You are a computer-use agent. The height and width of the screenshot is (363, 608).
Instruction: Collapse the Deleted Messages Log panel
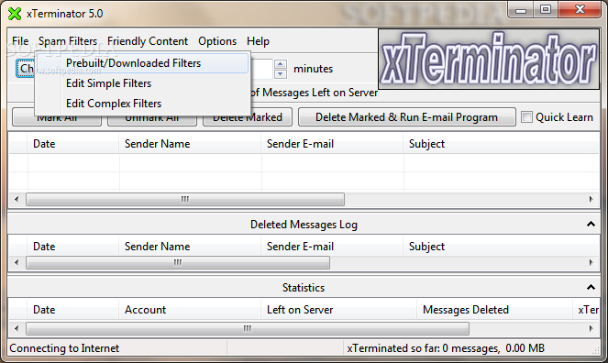click(591, 224)
